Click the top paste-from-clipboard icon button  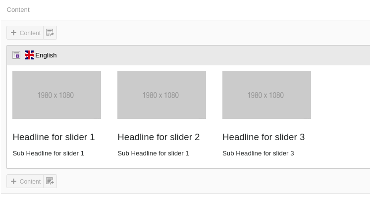(x=50, y=33)
